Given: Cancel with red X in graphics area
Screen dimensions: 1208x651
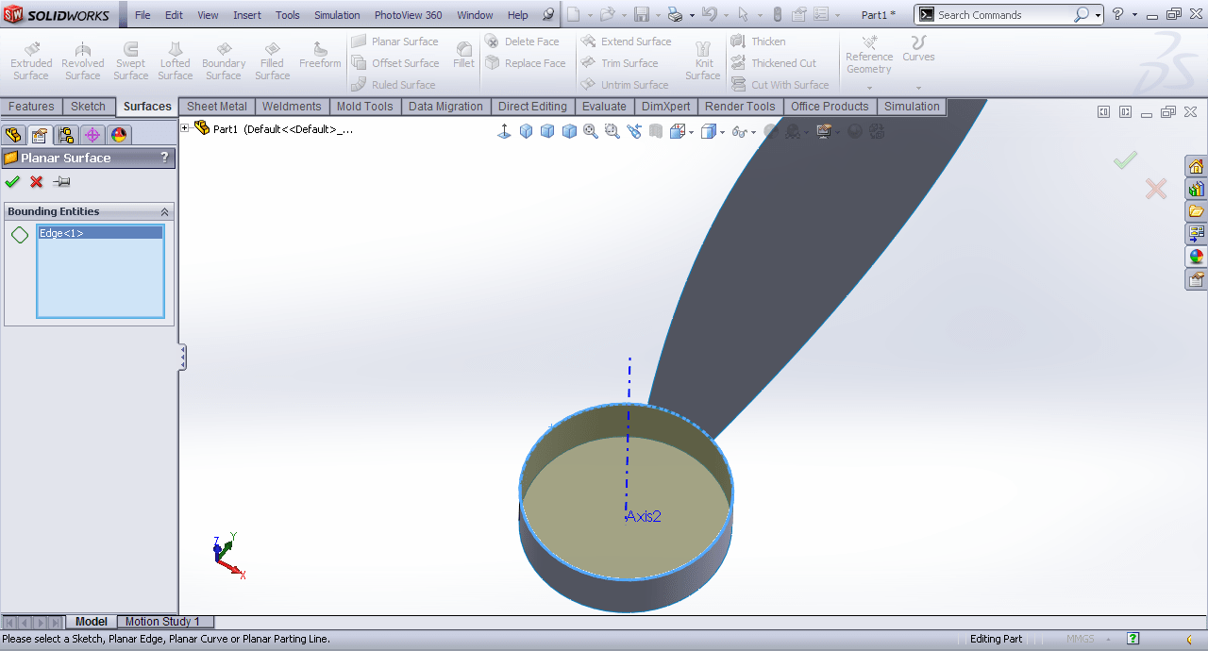Looking at the screenshot, I should click(x=1156, y=189).
